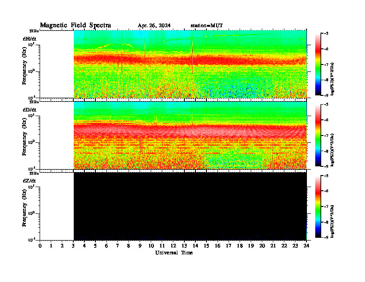Click the dD/dt spectrogram plot
The image size is (365, 282).
pos(190,135)
